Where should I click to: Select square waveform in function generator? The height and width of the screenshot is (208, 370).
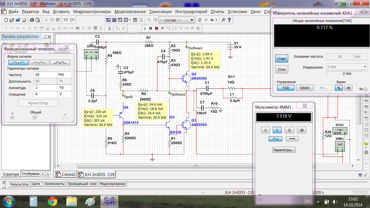(60, 62)
